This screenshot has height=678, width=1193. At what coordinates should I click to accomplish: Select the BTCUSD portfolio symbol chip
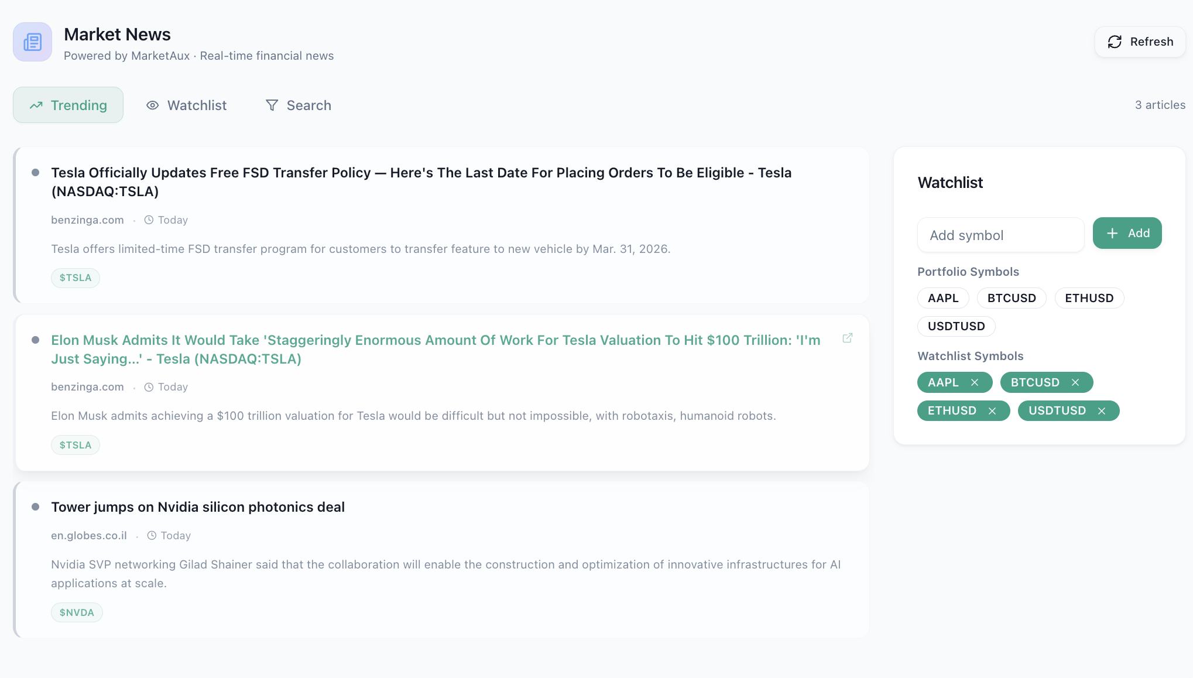(x=1012, y=299)
